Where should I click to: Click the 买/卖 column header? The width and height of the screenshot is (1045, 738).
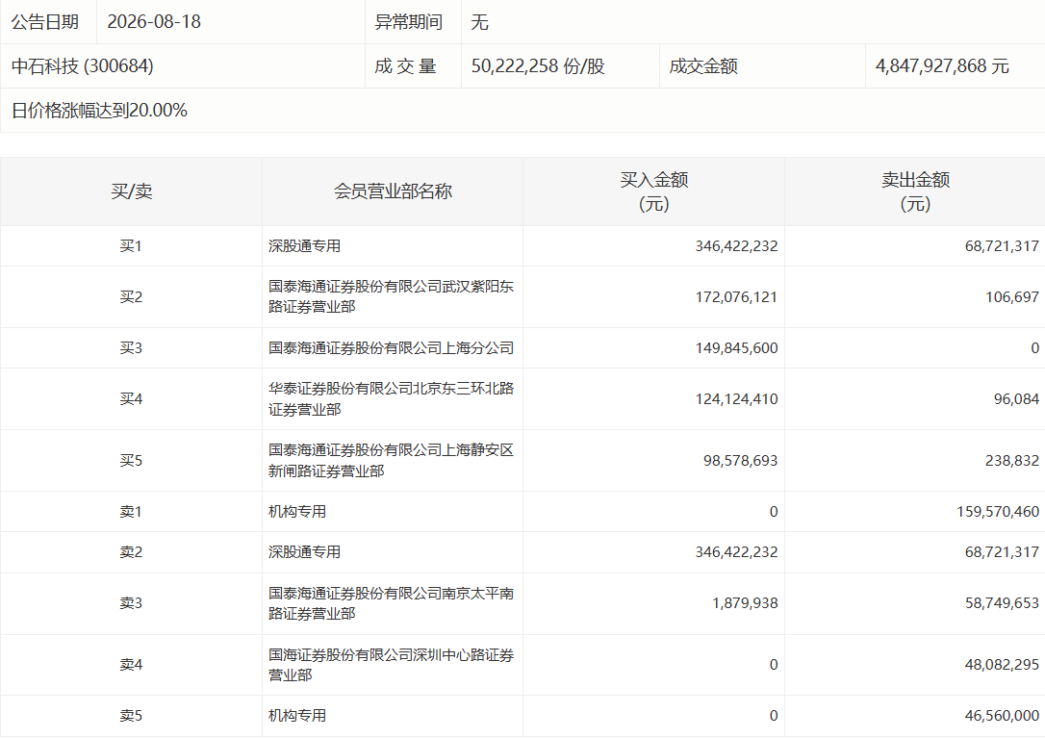(131, 191)
